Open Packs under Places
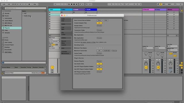Screen dimensions: 184x103 click(6, 40)
